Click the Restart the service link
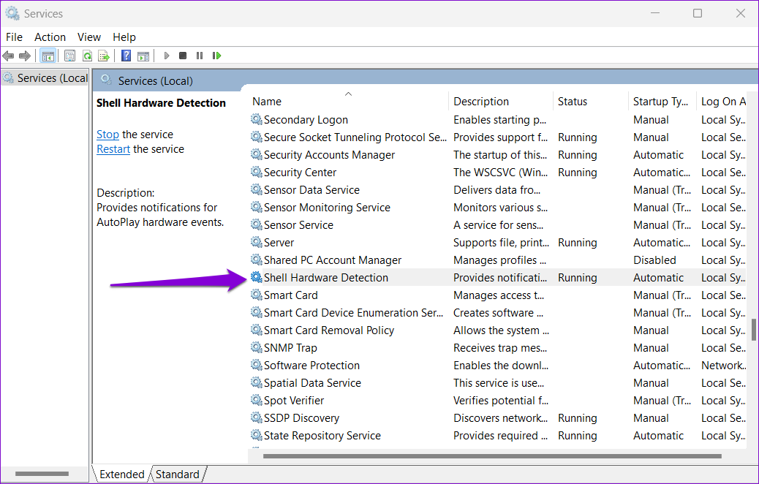This screenshot has width=759, height=484. [x=113, y=149]
